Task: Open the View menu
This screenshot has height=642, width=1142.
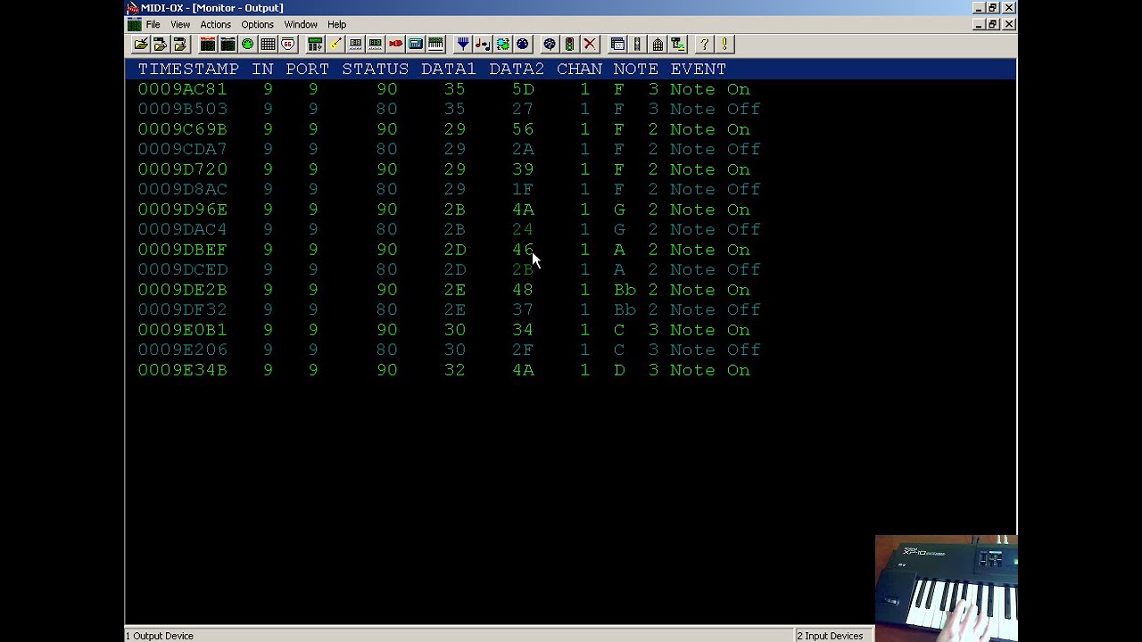Action: coord(180,24)
